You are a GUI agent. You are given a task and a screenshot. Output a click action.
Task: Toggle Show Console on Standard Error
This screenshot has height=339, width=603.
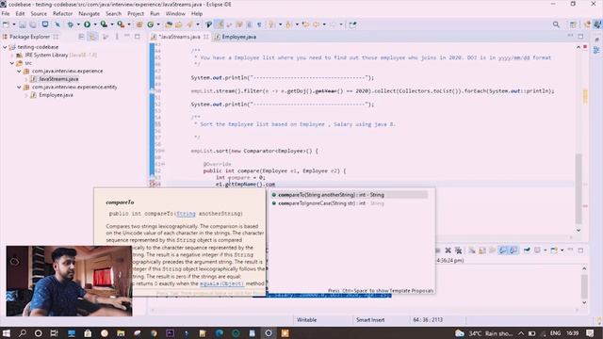pyautogui.click(x=513, y=250)
